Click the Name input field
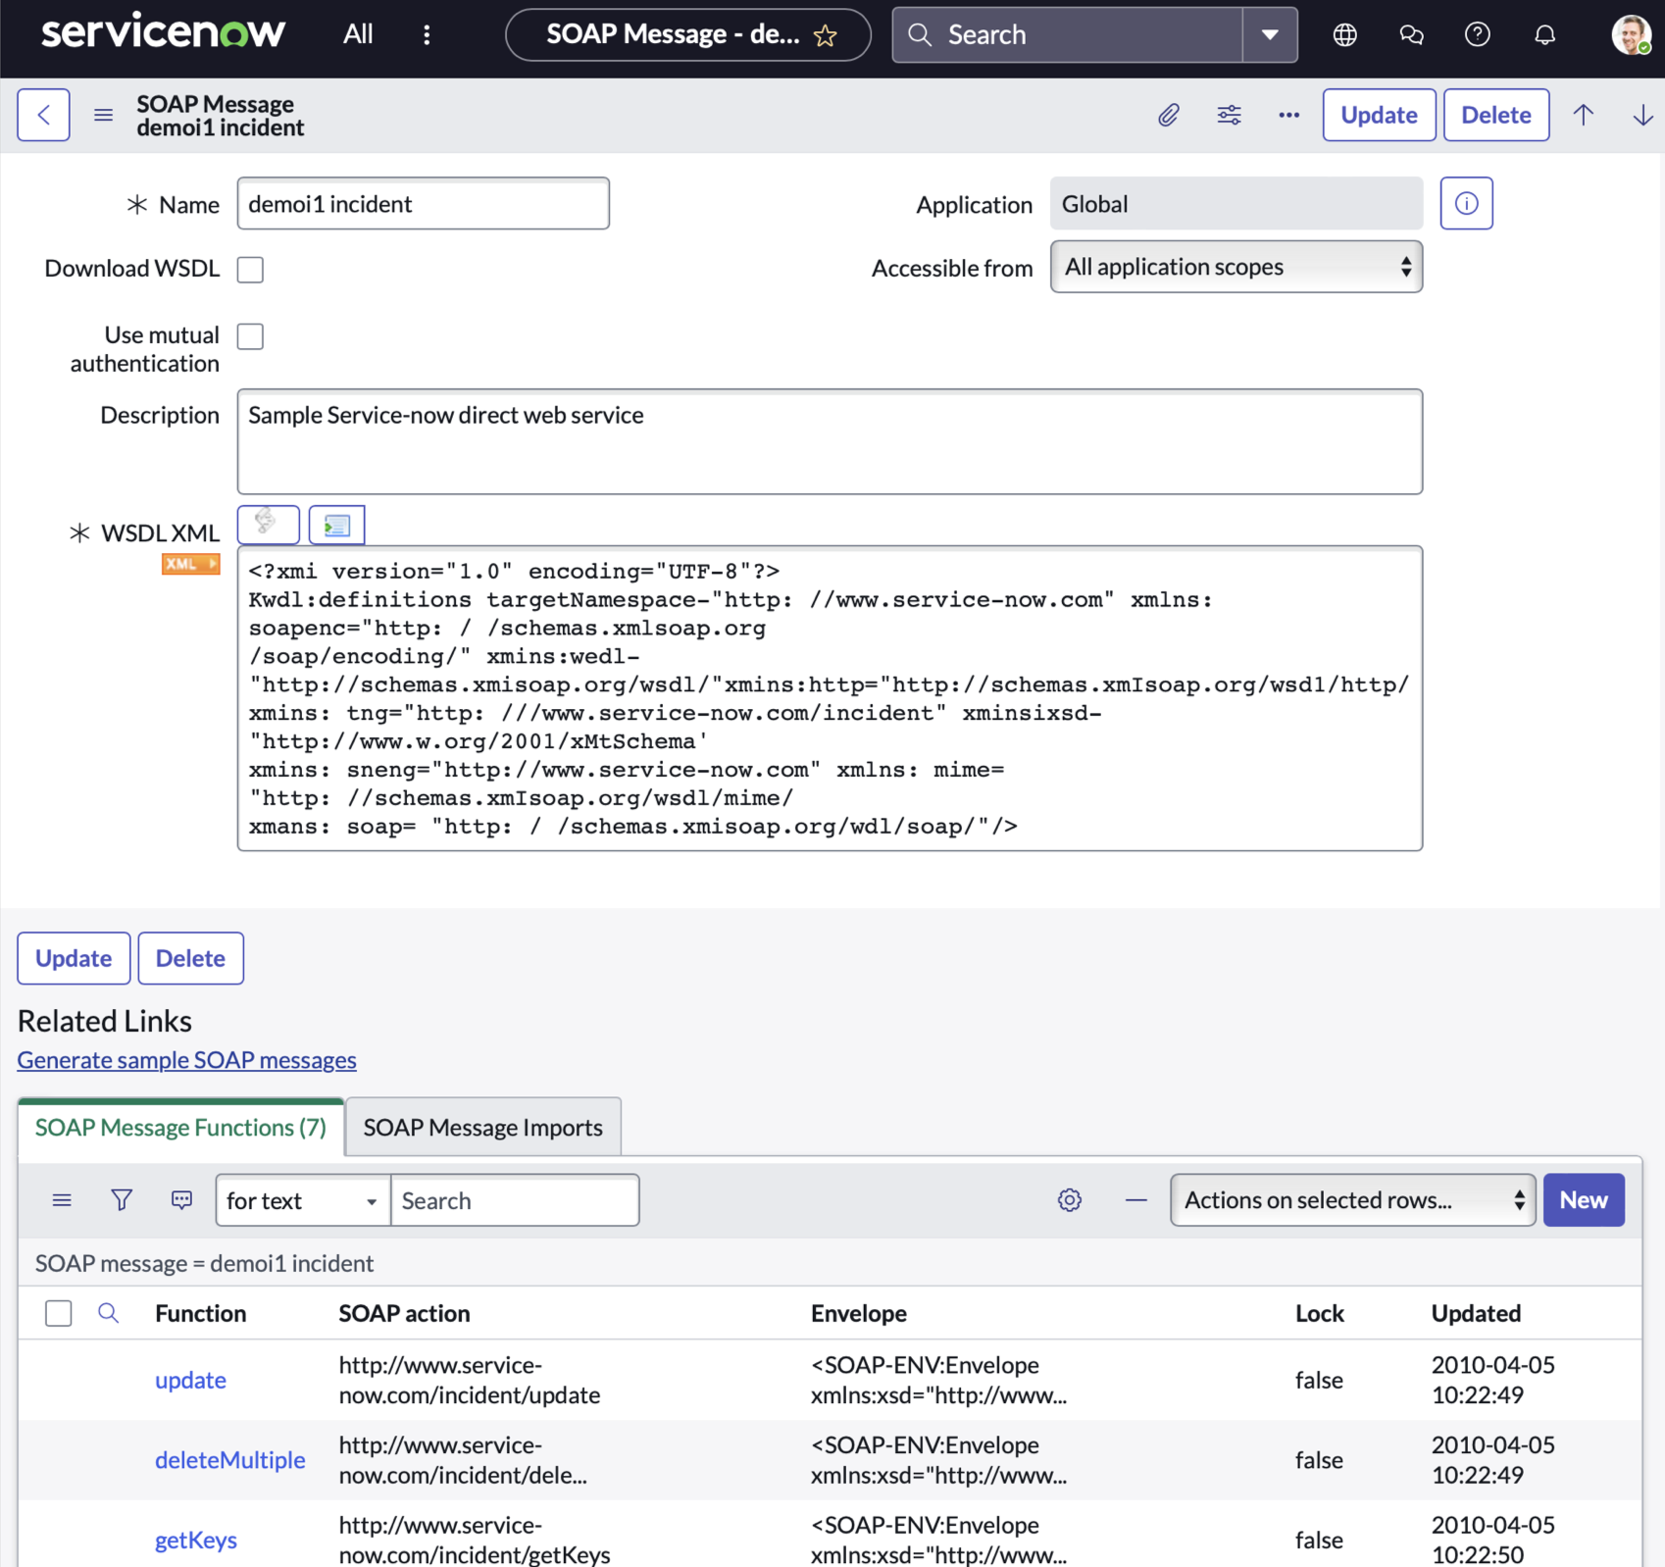1665x1567 pixels. [x=423, y=204]
